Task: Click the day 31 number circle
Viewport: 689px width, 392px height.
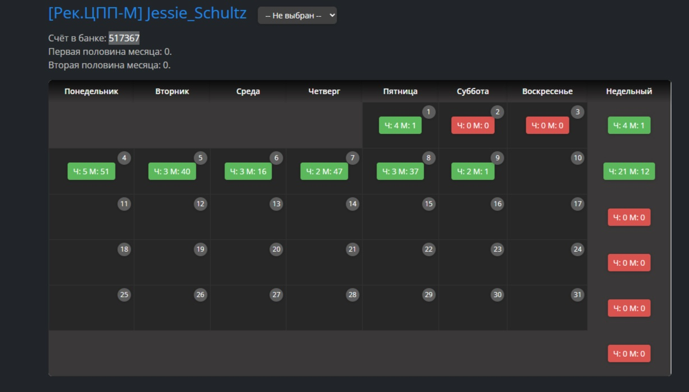Action: [577, 295]
